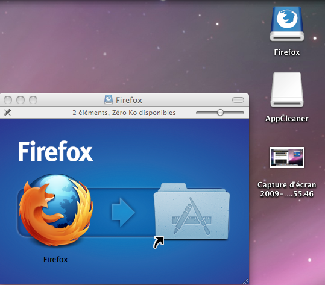Click the left end of icon size slider
Viewport: 325px width, 285px height.
point(198,113)
